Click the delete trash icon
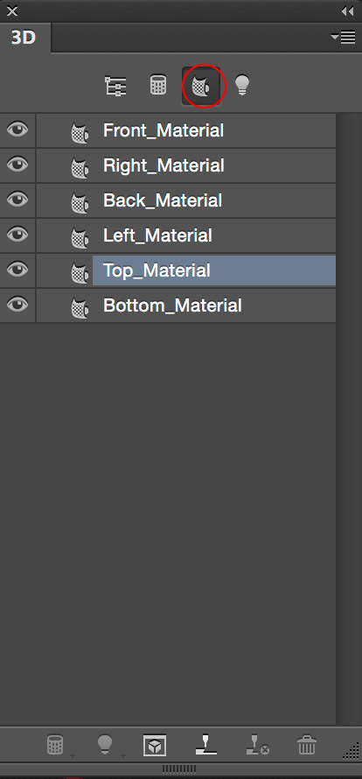Screen dimensions: 362x779 point(306,745)
